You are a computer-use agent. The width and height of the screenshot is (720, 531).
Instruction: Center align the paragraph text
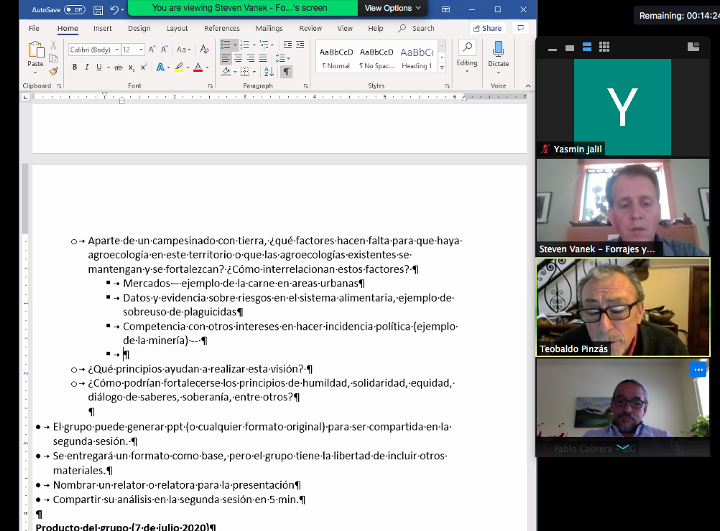[238, 58]
